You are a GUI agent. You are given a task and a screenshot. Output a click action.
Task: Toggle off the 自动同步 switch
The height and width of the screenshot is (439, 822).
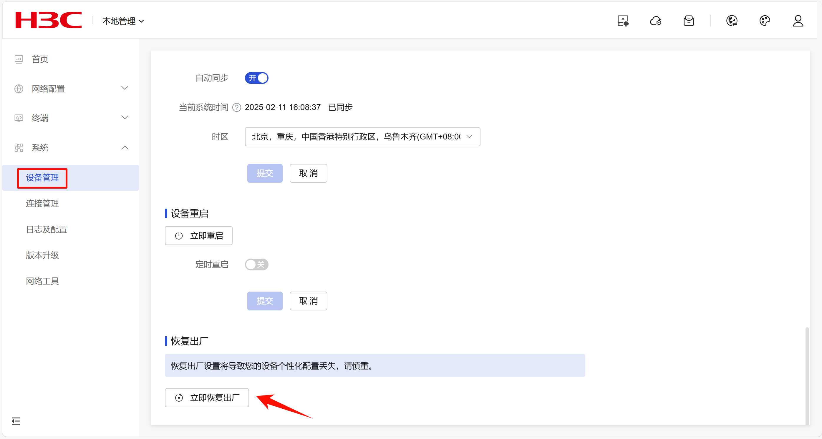(256, 78)
